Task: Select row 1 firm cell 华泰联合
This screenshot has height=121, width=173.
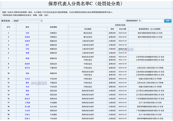Action: 53,33
